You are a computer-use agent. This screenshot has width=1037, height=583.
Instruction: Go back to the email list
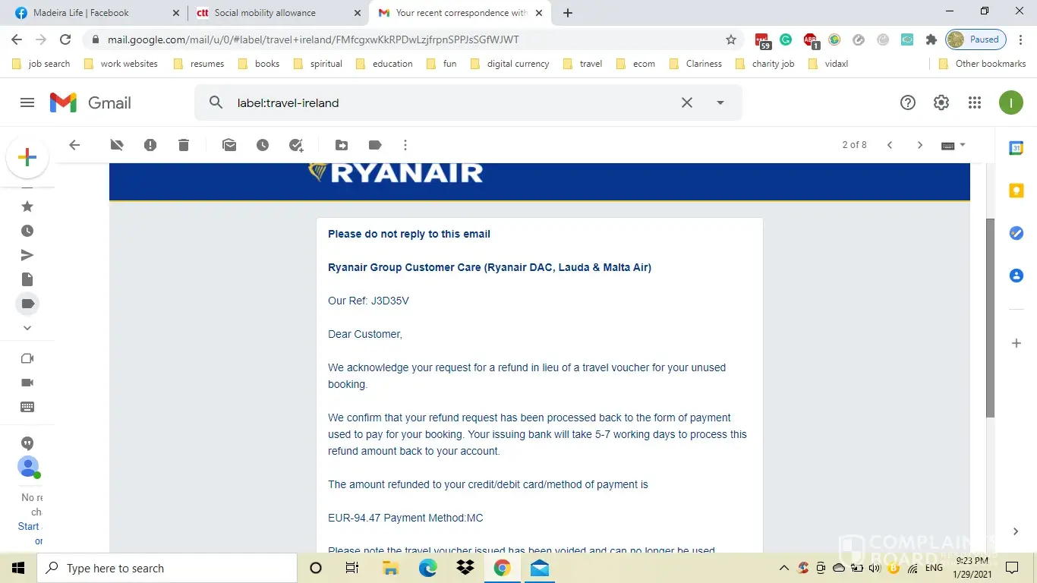point(74,145)
